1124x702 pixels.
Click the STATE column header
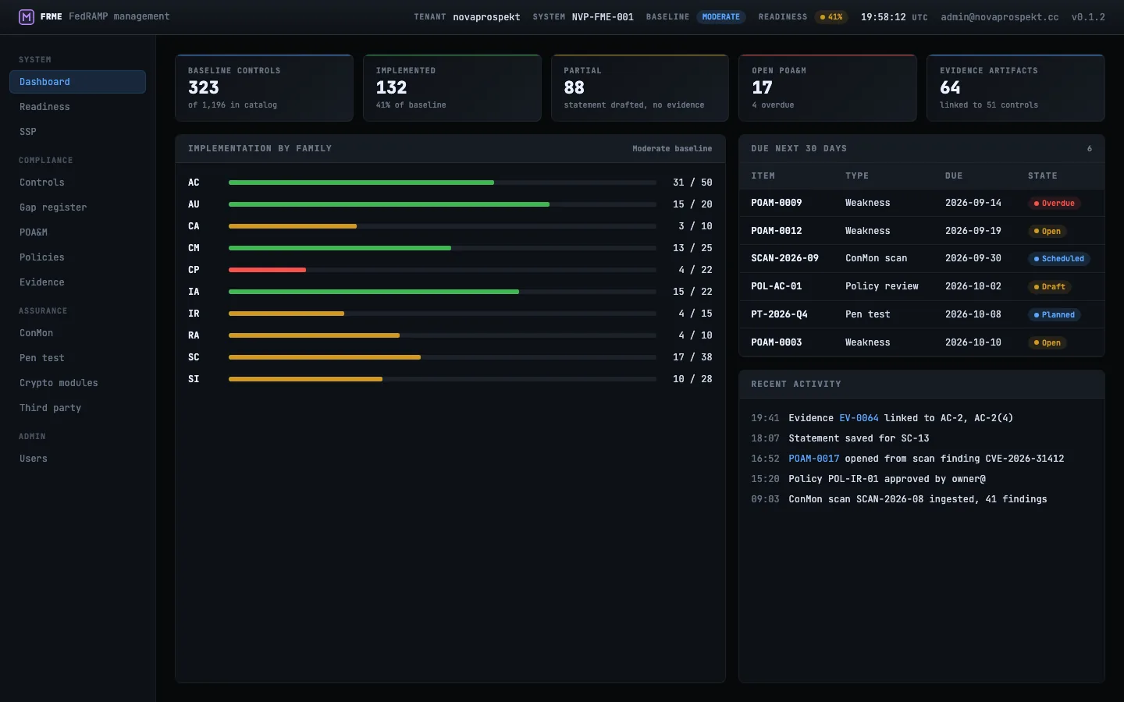pyautogui.click(x=1043, y=176)
